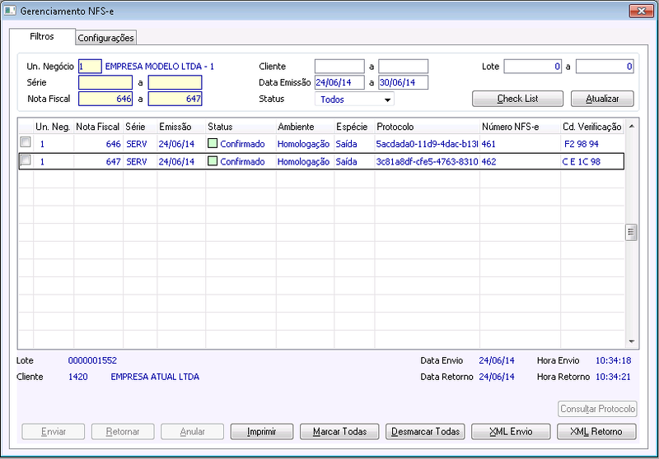Tick the checkbox for nota fiscal 647
Viewport: 659px width, 459px height.
(x=26, y=160)
